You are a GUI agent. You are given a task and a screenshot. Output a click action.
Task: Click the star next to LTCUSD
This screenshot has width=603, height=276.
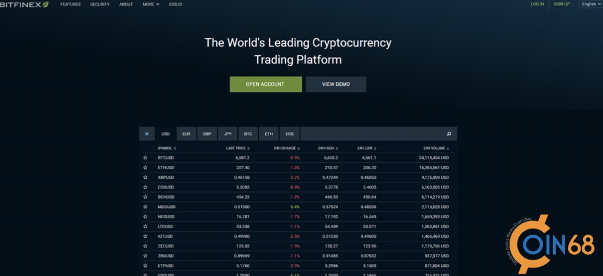145,226
